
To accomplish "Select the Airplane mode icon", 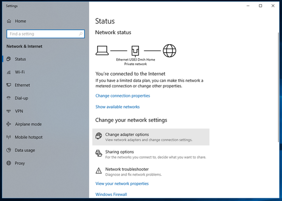I will pyautogui.click(x=9, y=124).
